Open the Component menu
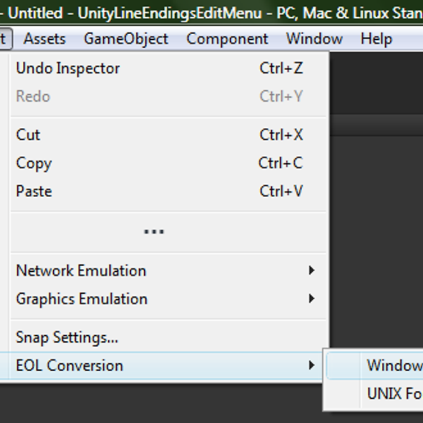The height and width of the screenshot is (423, 423). (x=227, y=39)
